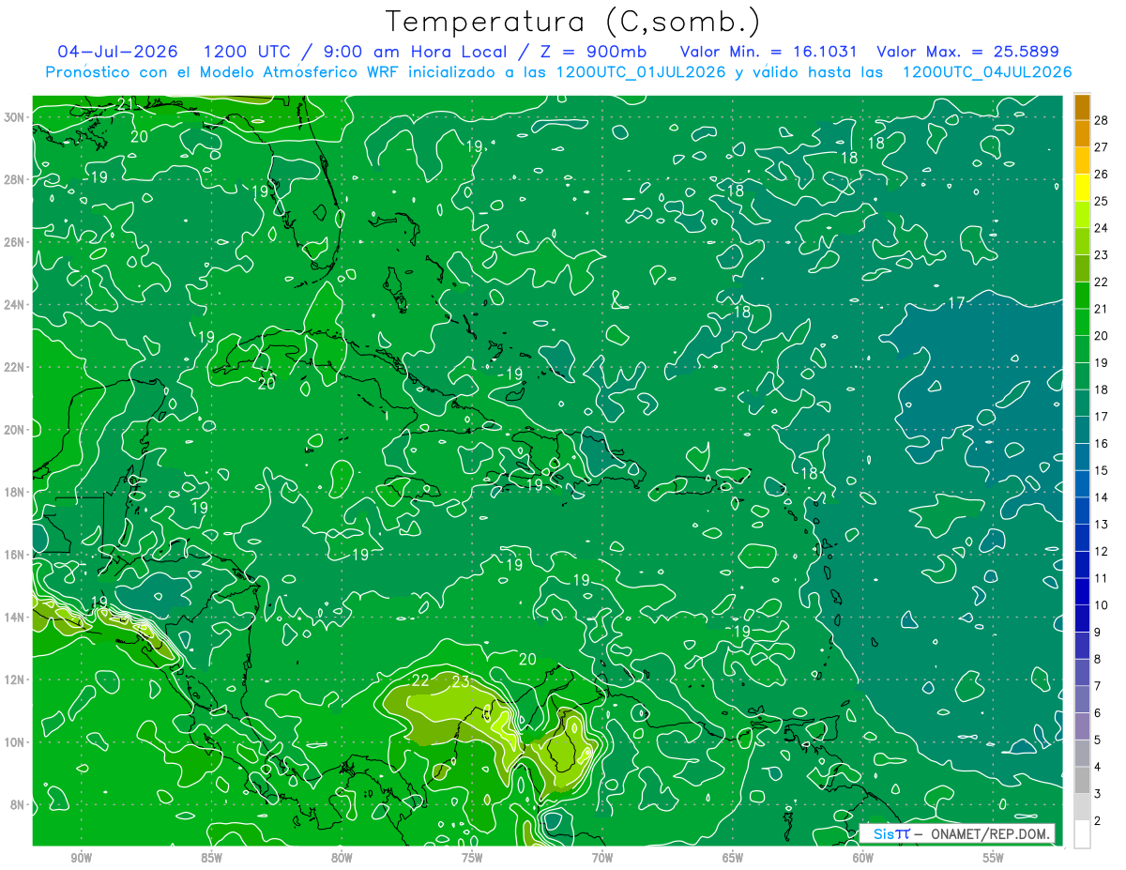1126x870 pixels.
Task: Click the '90W' longitude label
Action: tap(82, 858)
